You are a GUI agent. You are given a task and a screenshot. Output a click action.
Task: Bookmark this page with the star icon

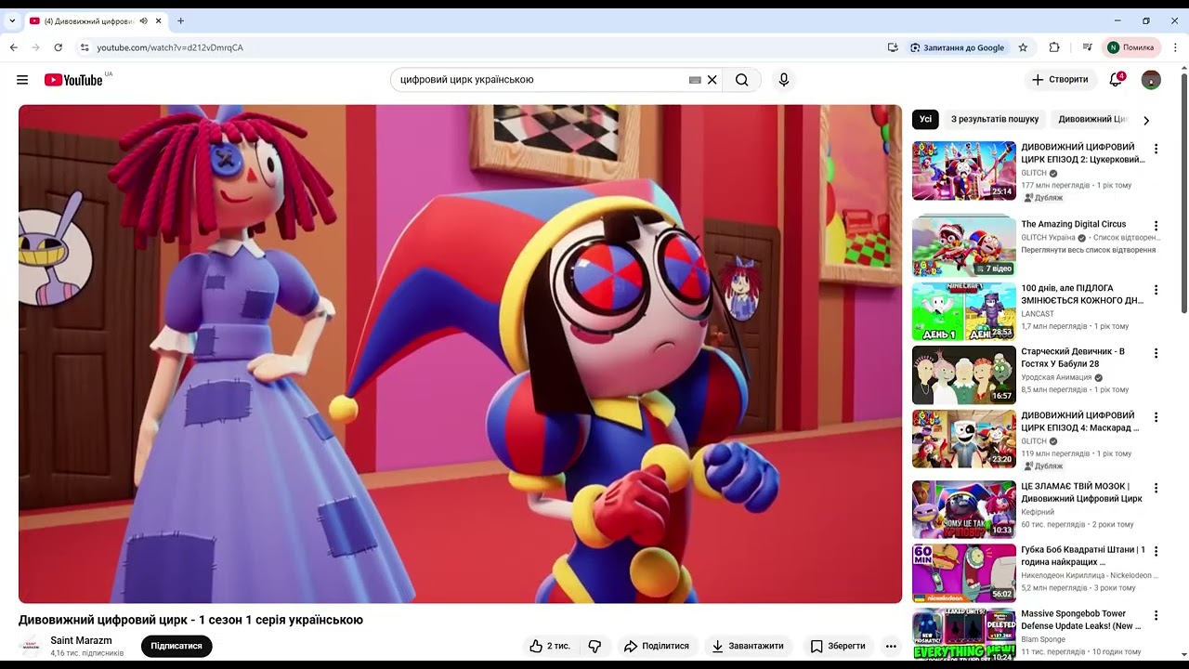pos(1023,47)
